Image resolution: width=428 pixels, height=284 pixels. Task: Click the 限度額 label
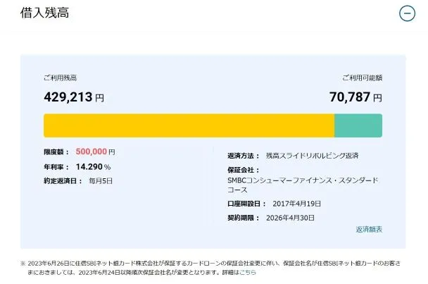tap(56, 152)
